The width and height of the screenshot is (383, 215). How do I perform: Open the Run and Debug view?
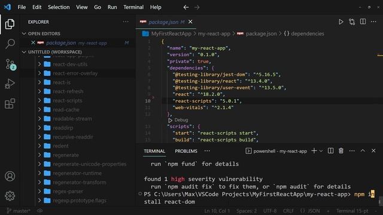pos(10,84)
